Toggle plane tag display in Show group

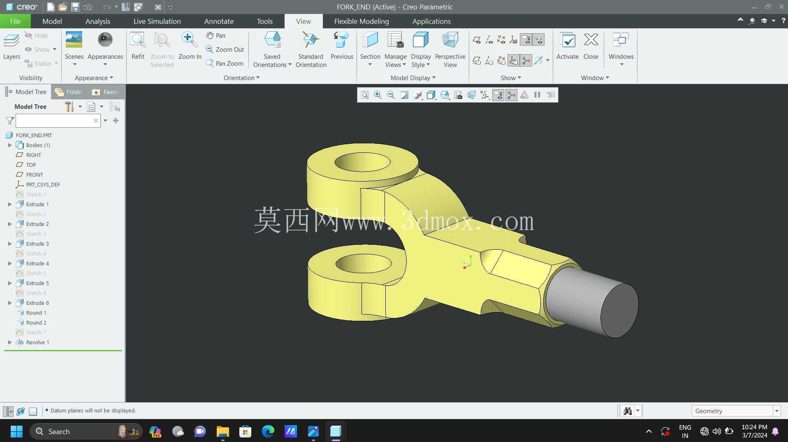477,61
